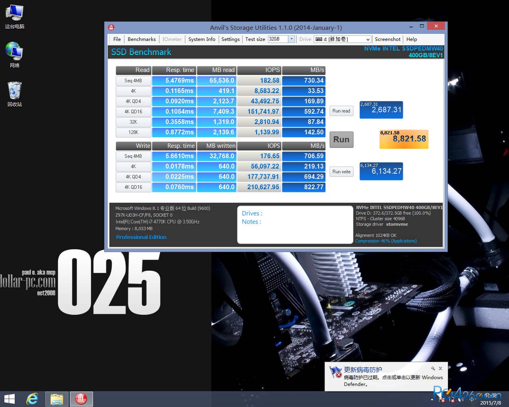This screenshot has width=509, height=407.
Task: Open the Windows Start button
Action: [x=9, y=399]
